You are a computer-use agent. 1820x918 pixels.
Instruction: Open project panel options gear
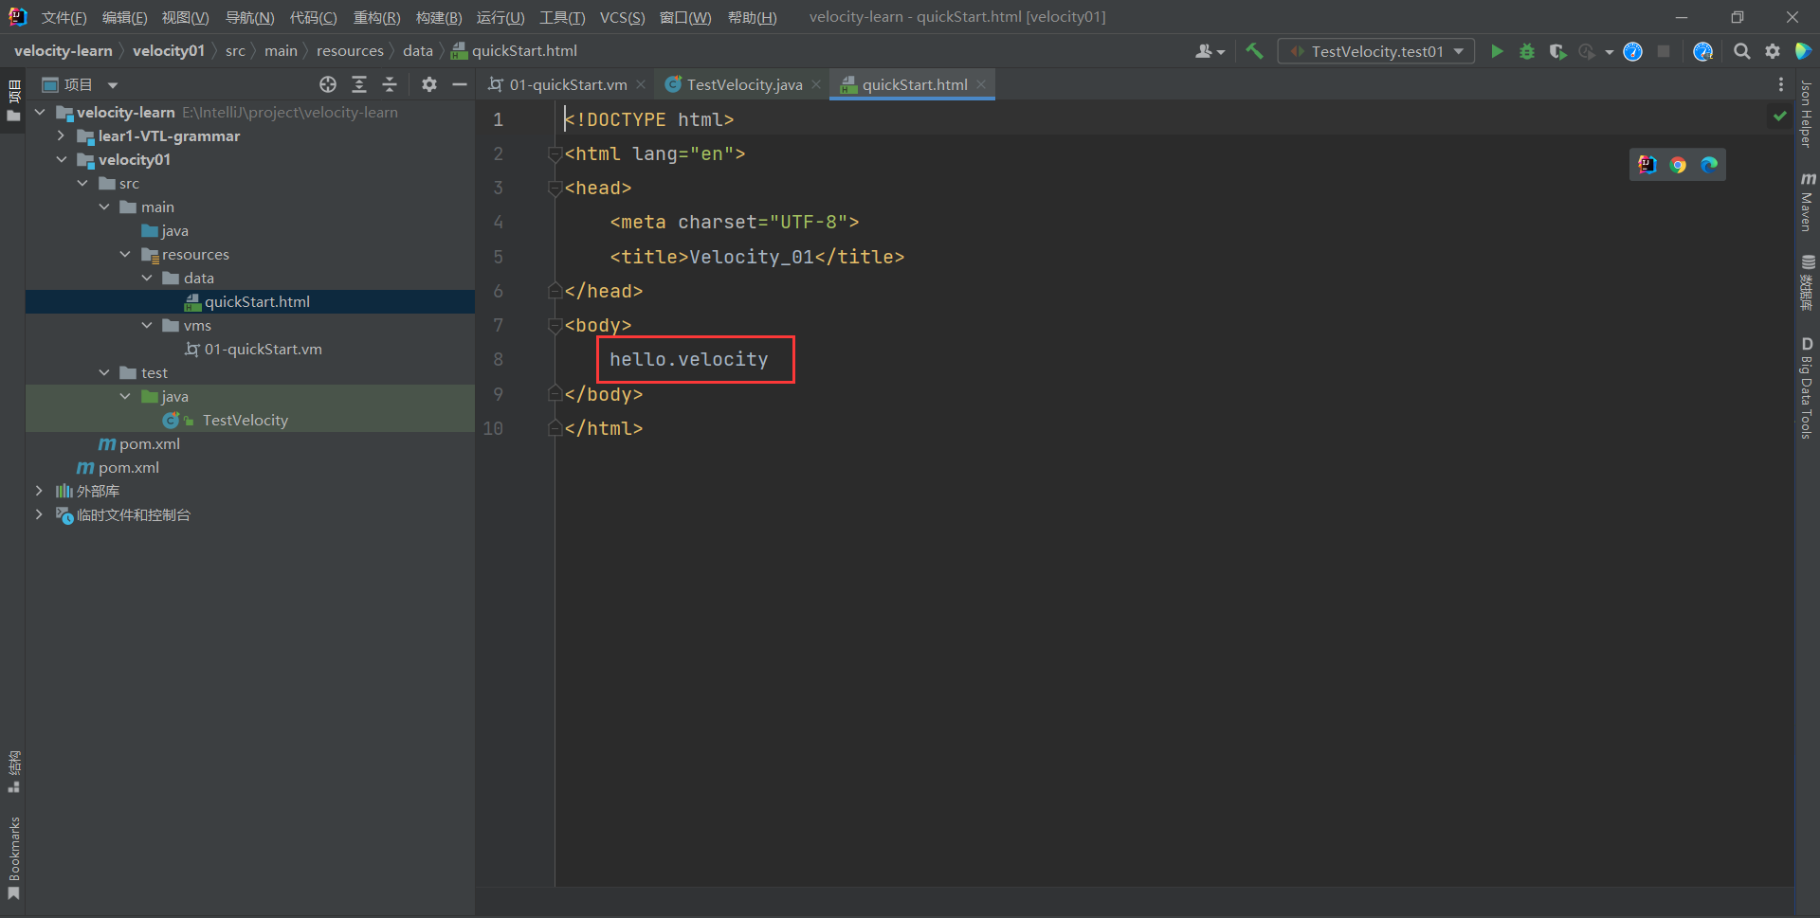[x=429, y=84]
